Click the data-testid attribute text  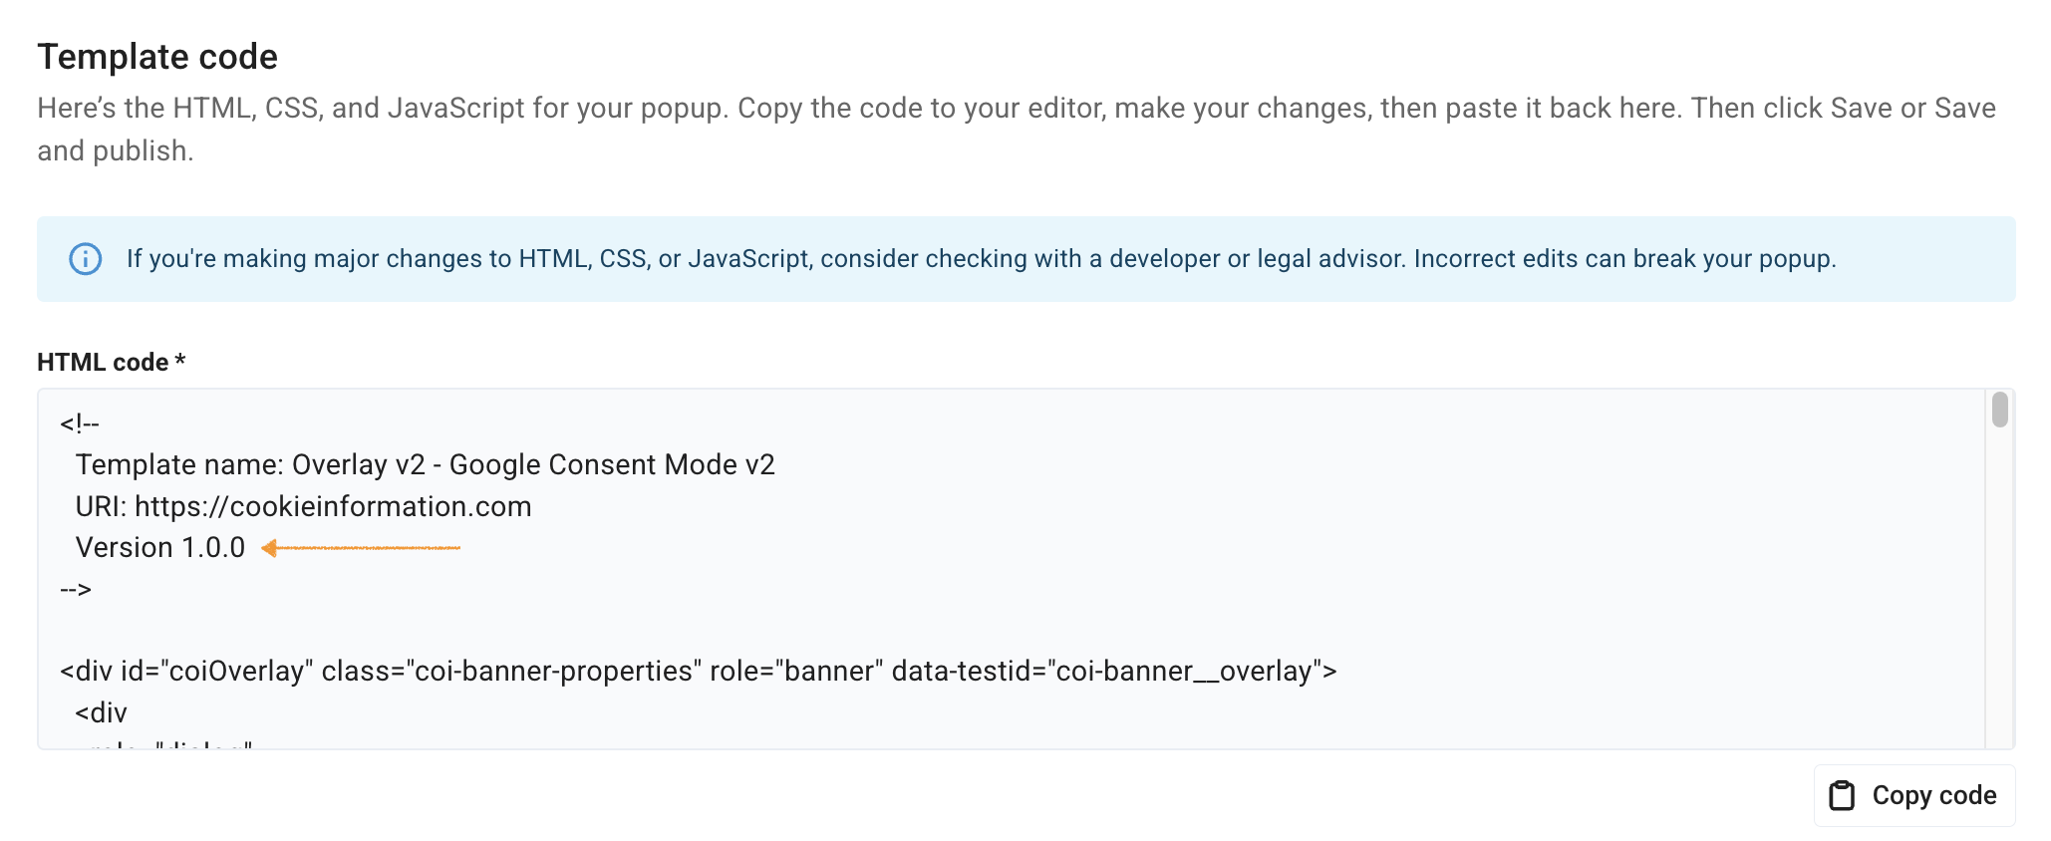(x=1114, y=671)
